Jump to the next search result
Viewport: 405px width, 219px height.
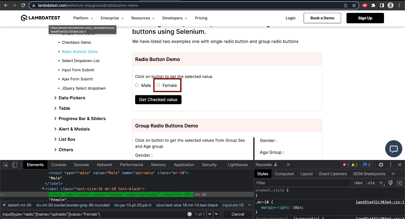tap(216, 214)
